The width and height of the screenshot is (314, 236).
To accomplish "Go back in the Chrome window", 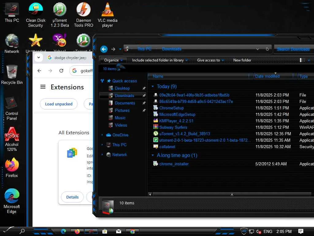I will pos(39,71).
